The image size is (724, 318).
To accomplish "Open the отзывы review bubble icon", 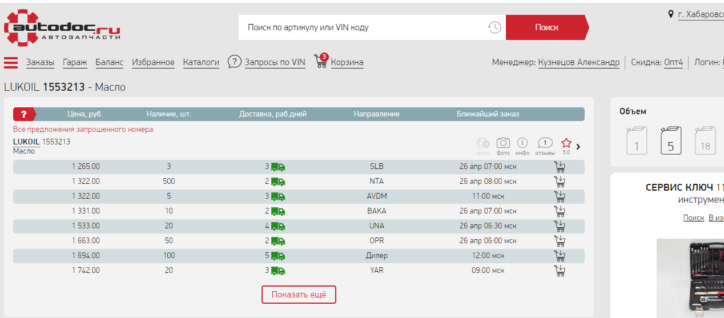I will click(545, 143).
